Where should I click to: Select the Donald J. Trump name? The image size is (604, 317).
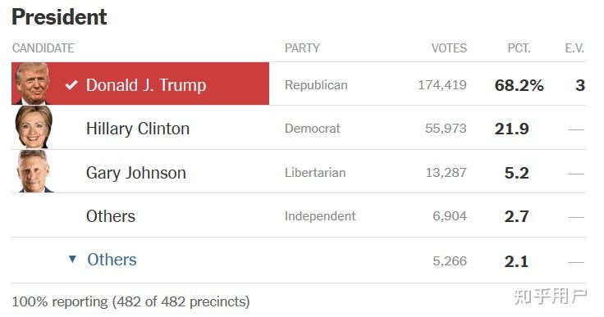pyautogui.click(x=146, y=85)
